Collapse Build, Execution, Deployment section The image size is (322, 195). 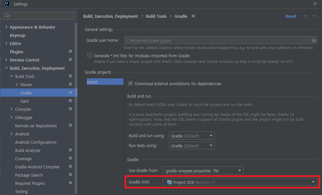[6, 68]
